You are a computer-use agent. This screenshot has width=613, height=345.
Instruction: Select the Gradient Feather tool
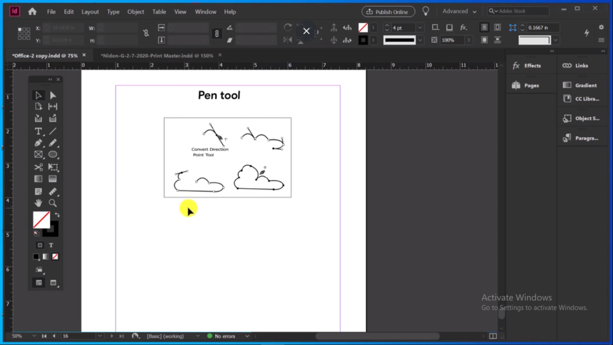pyautogui.click(x=53, y=178)
